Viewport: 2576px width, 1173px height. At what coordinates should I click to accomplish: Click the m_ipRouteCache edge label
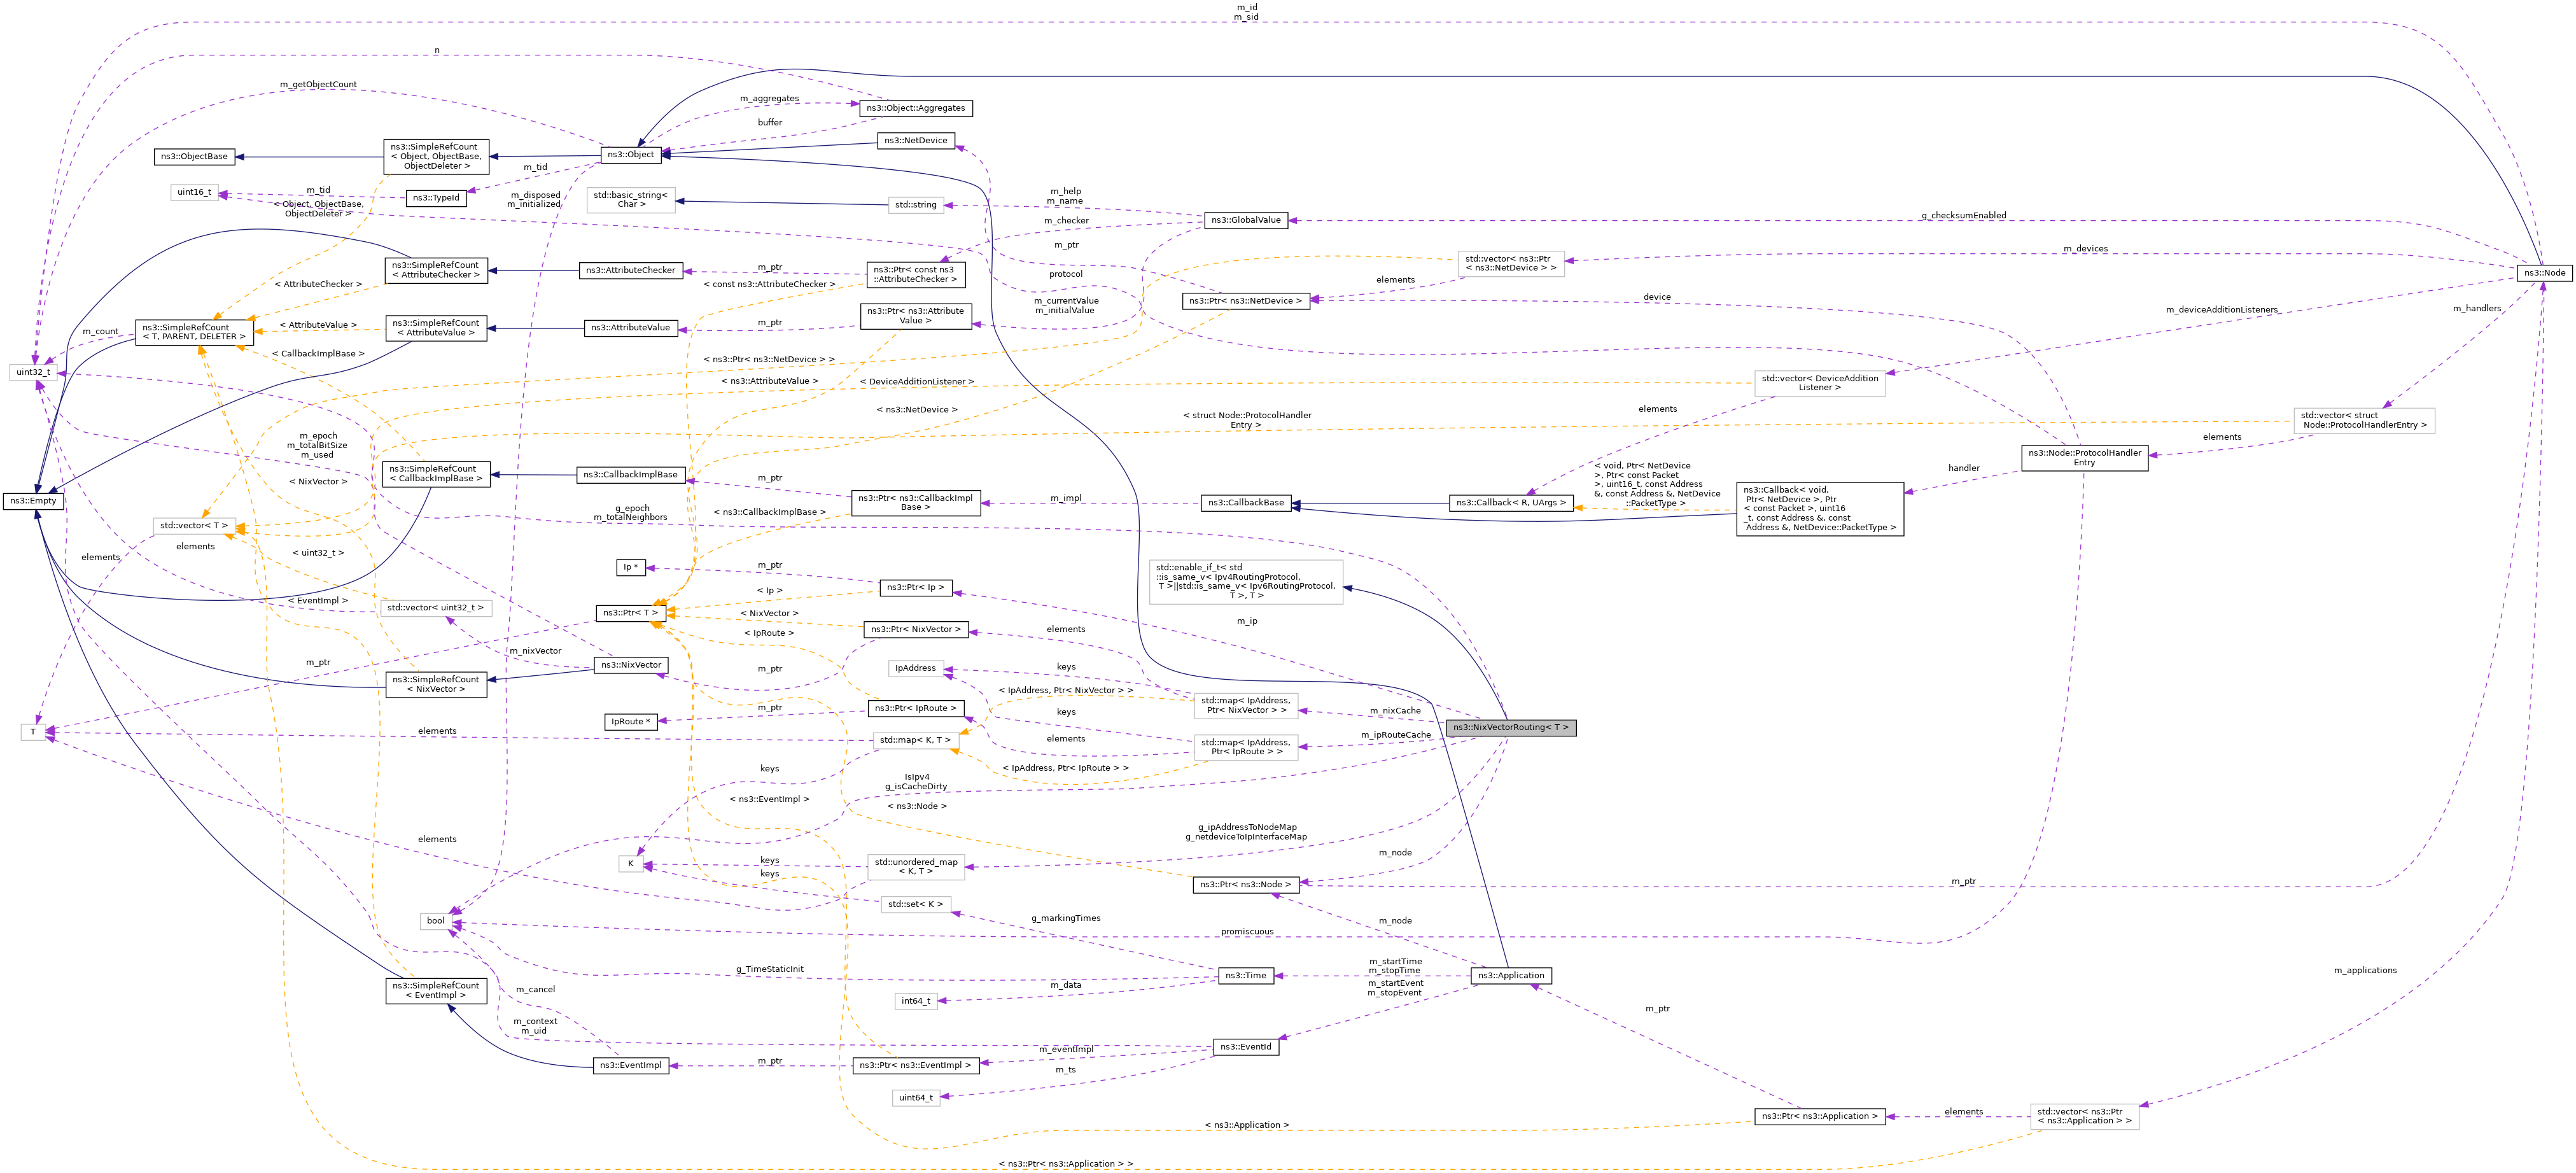[1395, 735]
